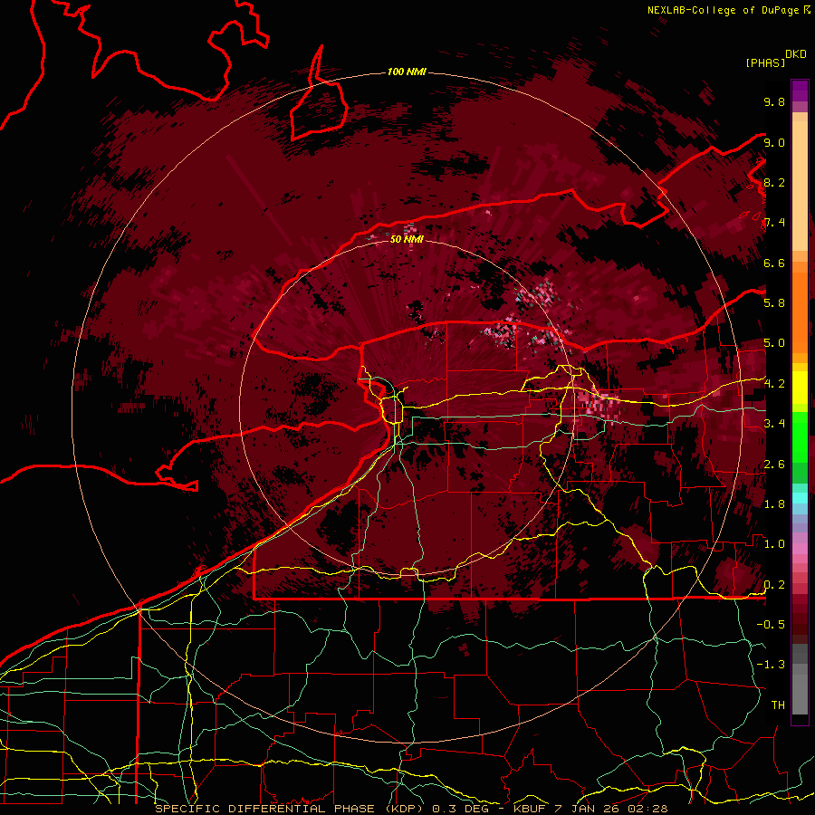Click the 5.8 scale value

[774, 302]
